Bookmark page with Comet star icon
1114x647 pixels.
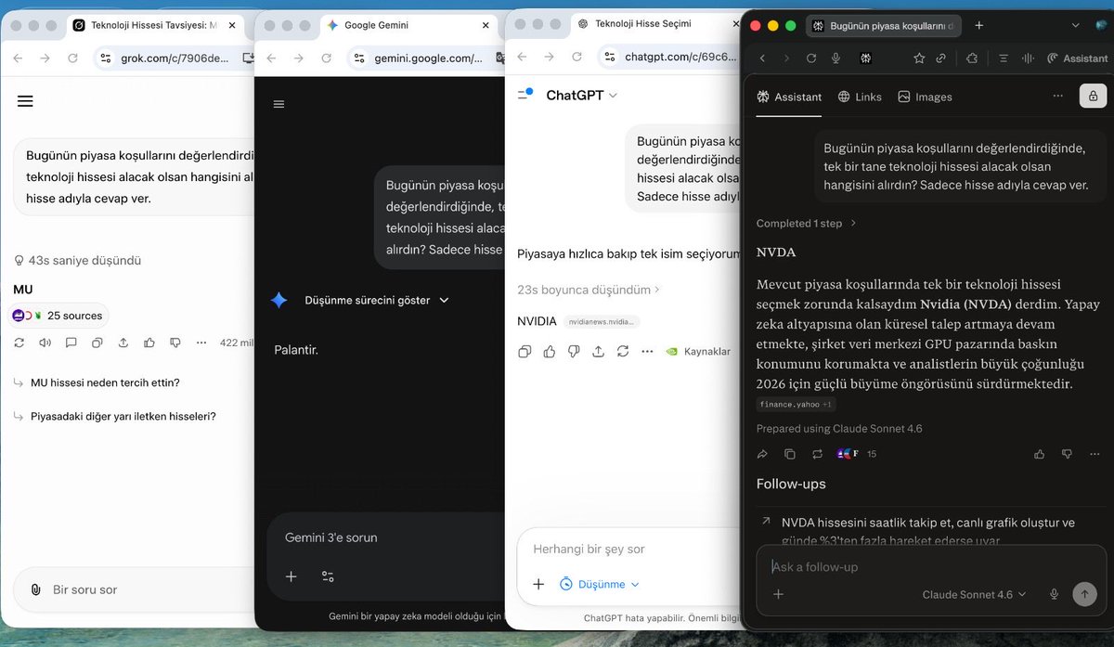(919, 58)
